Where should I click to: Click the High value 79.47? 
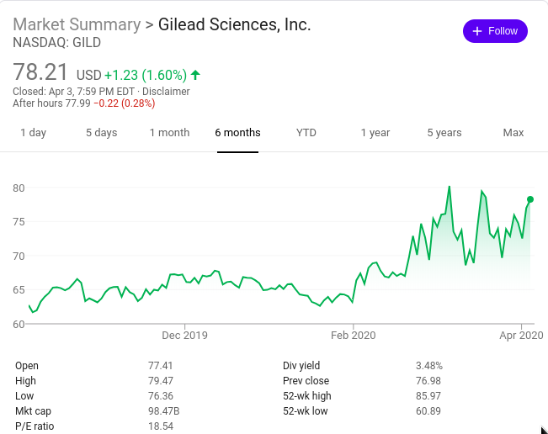[161, 380]
